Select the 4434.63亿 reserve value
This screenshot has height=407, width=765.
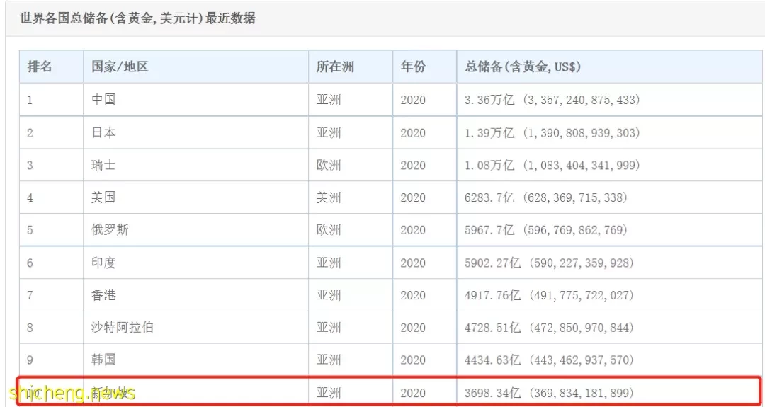click(493, 360)
